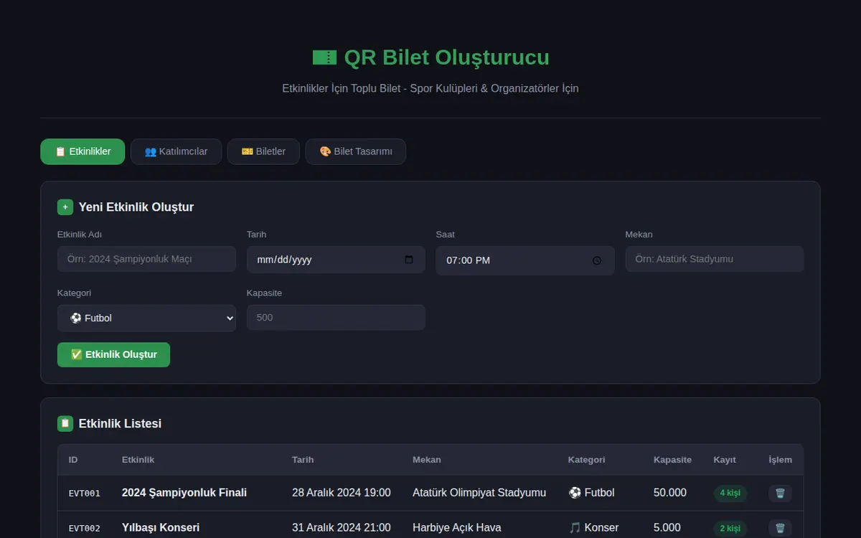Click the Etkinlik Oluştur button
Viewport: 861px width, 538px height.
tap(113, 354)
